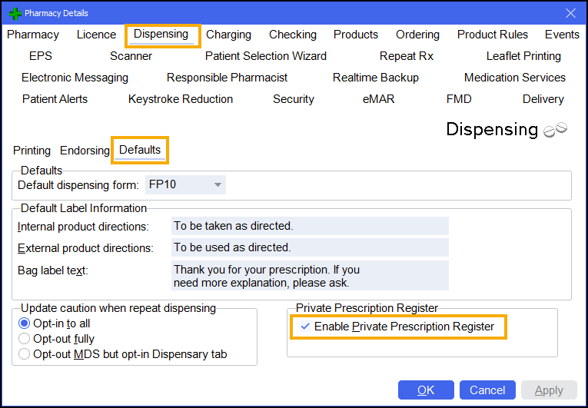Click the External product directions field
The image size is (588, 408).
pyautogui.click(x=309, y=247)
